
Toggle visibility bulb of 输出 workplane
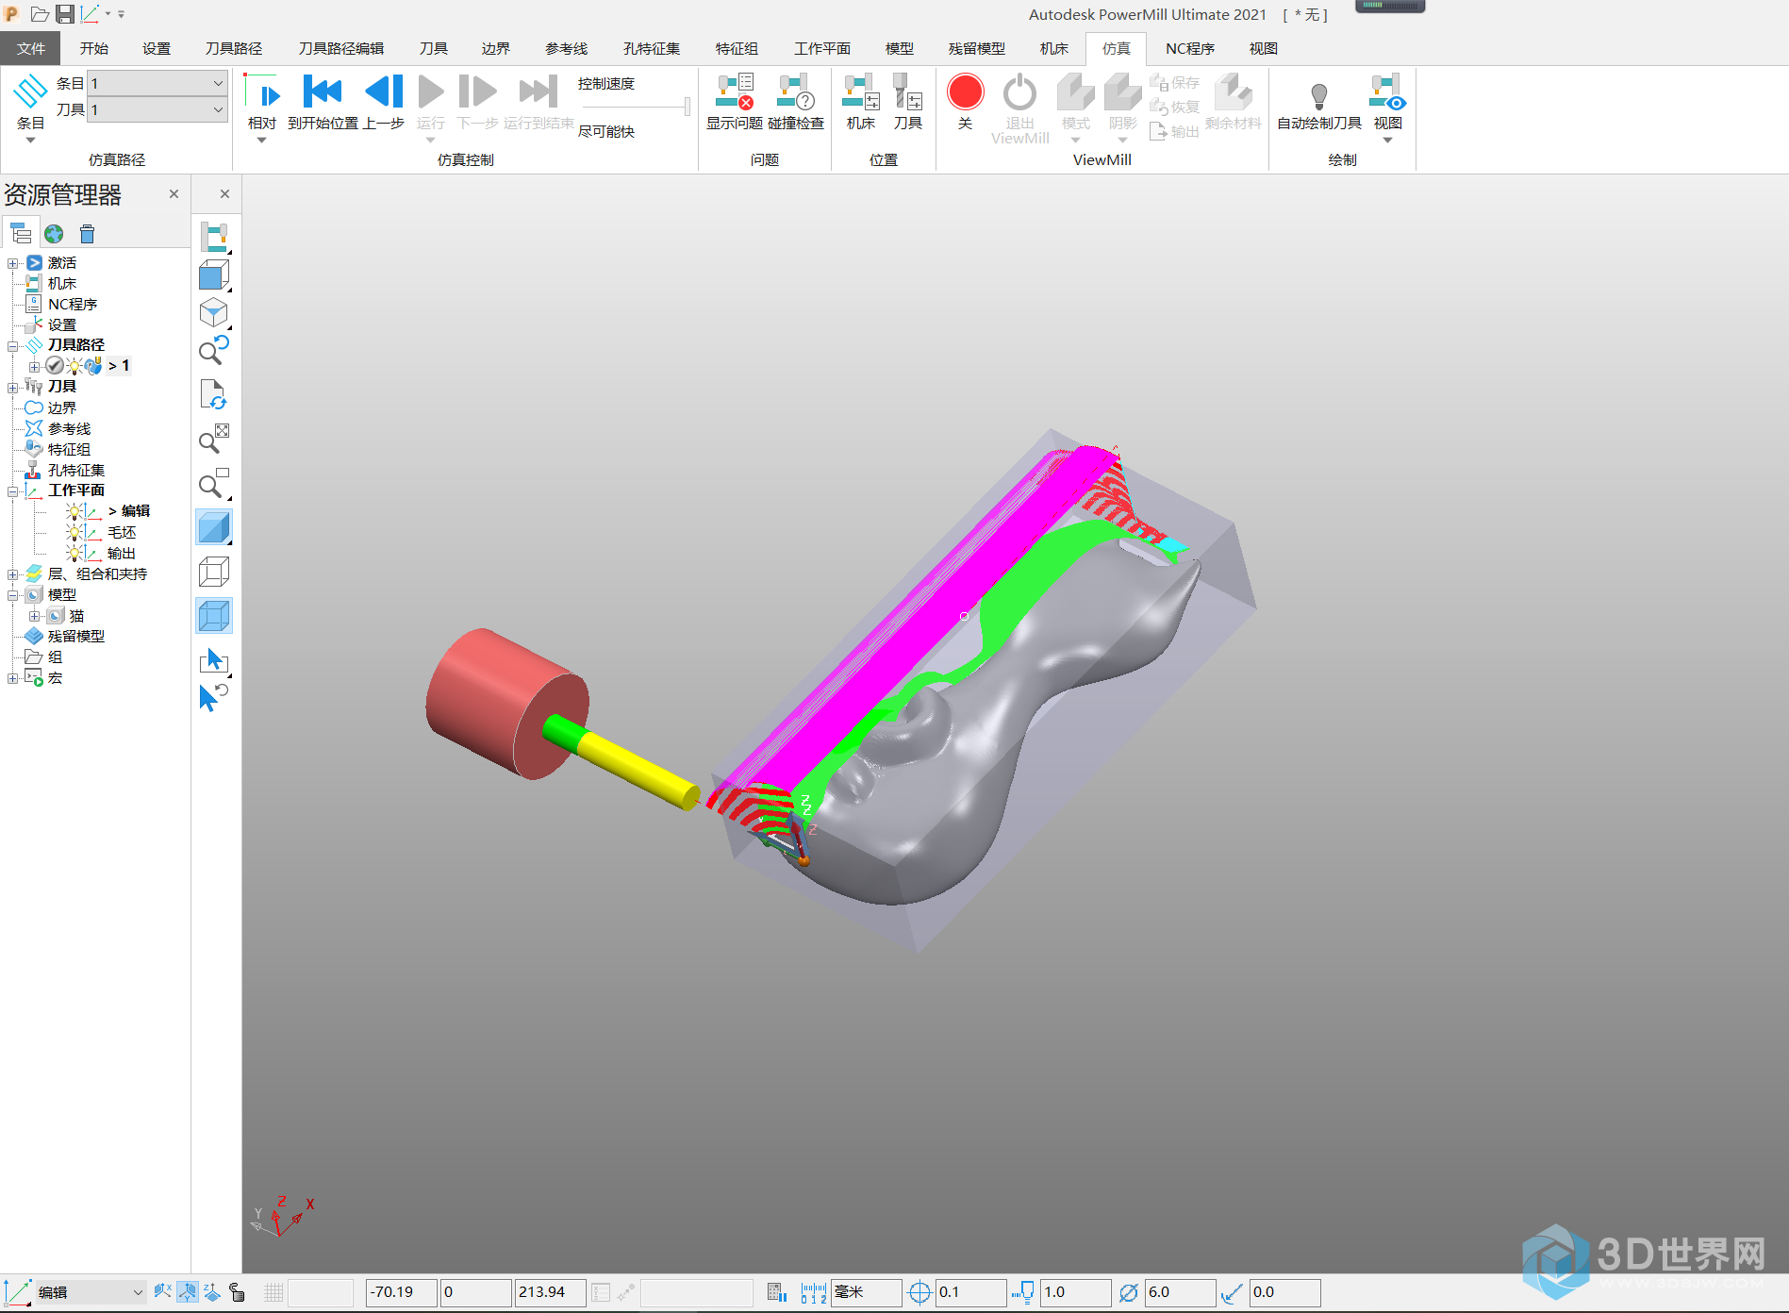75,553
